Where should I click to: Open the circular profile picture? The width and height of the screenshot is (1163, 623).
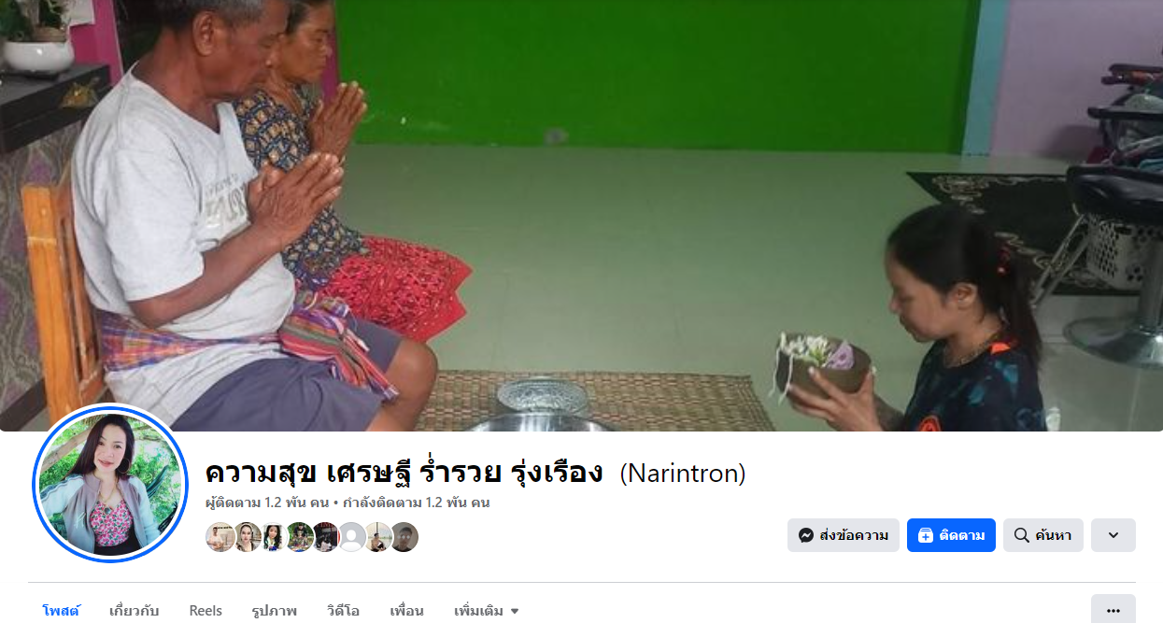[x=111, y=484]
